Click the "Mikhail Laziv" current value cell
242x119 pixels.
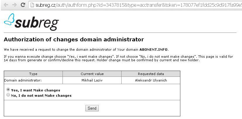tap(92, 80)
